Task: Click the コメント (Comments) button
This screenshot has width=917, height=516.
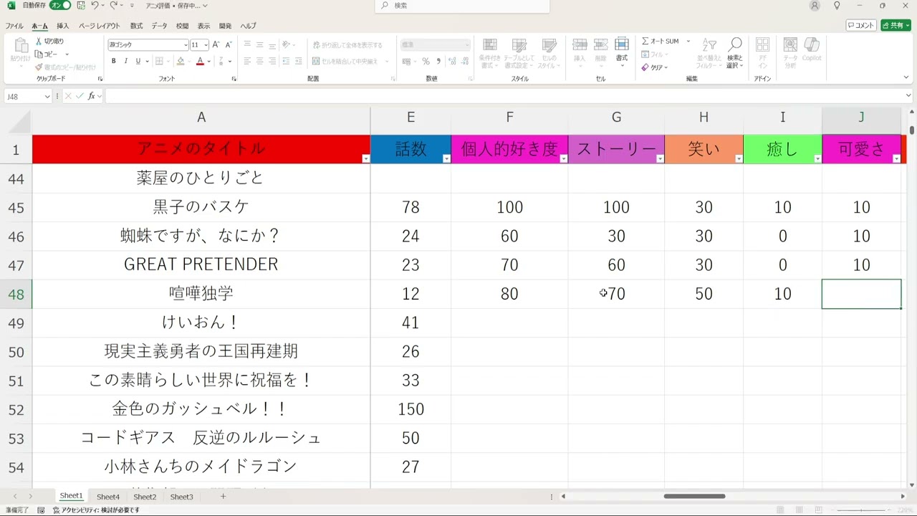Action: tap(861, 25)
